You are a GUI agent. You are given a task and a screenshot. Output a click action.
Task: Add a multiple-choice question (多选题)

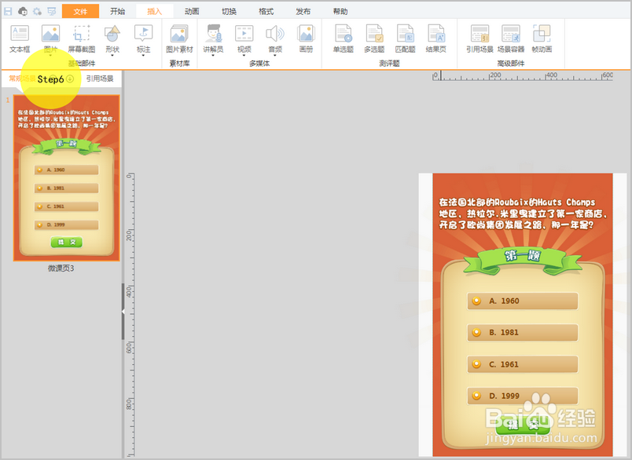[374, 38]
